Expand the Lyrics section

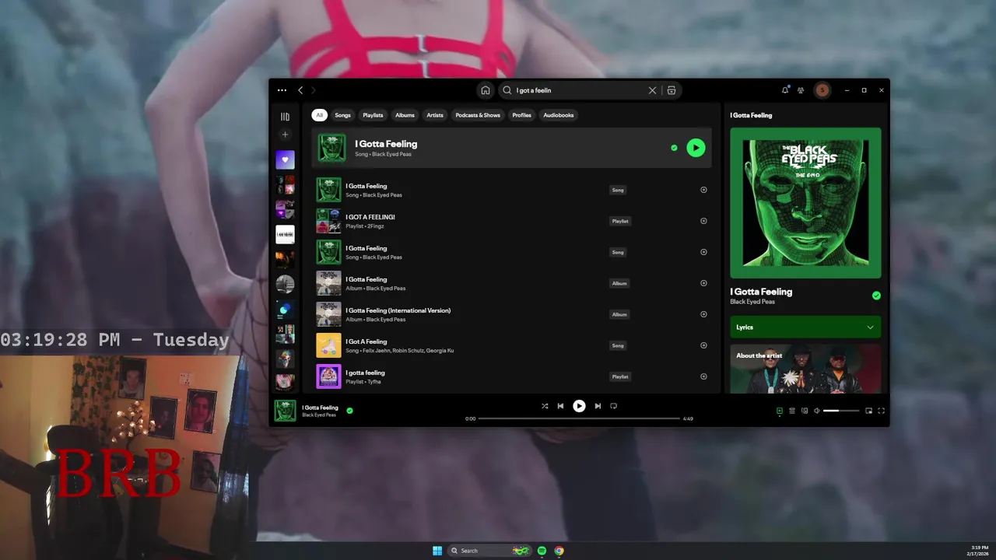click(x=805, y=327)
